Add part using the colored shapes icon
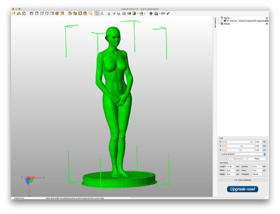 click(19, 14)
